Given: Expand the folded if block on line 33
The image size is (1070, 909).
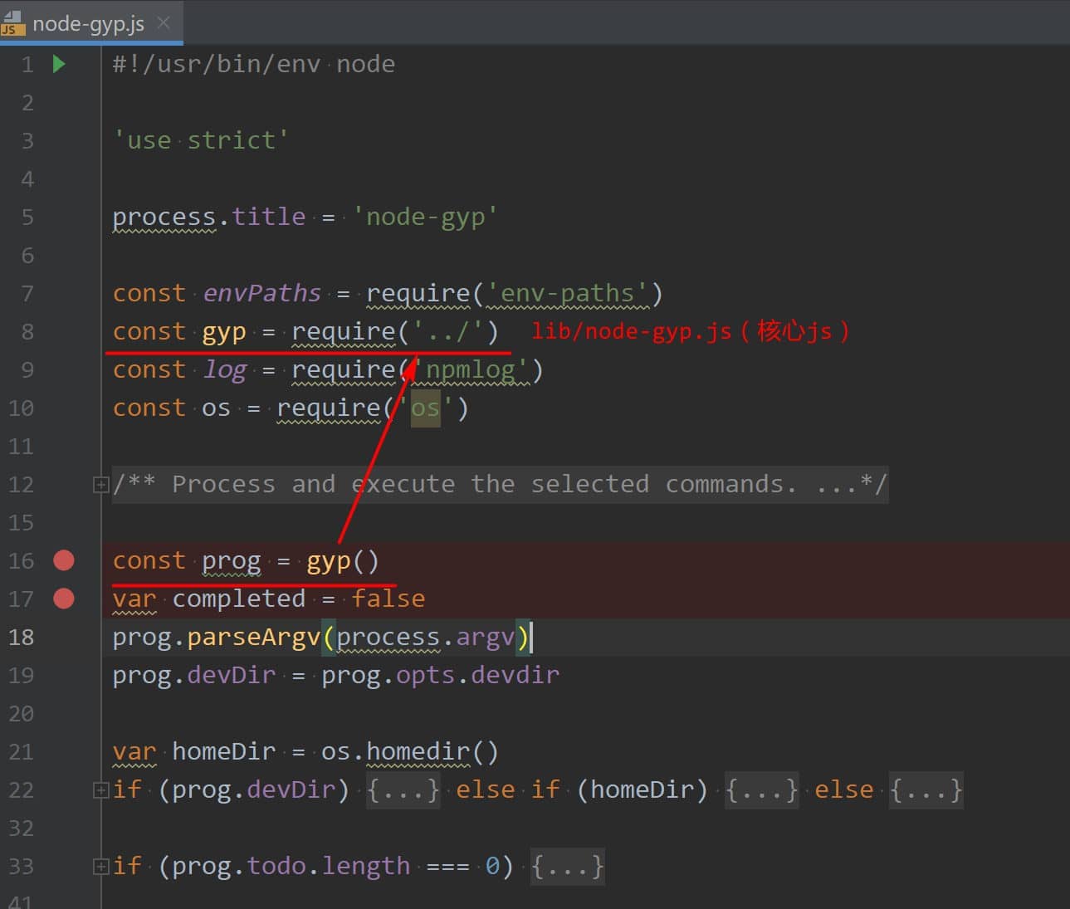Looking at the screenshot, I should [100, 867].
